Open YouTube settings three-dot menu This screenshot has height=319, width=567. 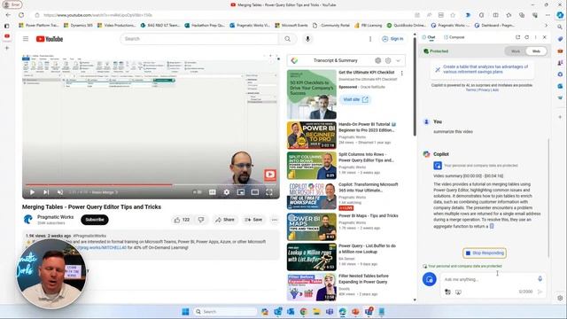tap(370, 39)
